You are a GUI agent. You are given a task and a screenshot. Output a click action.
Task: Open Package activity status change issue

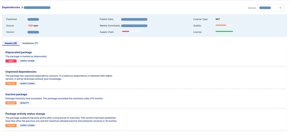(25, 114)
